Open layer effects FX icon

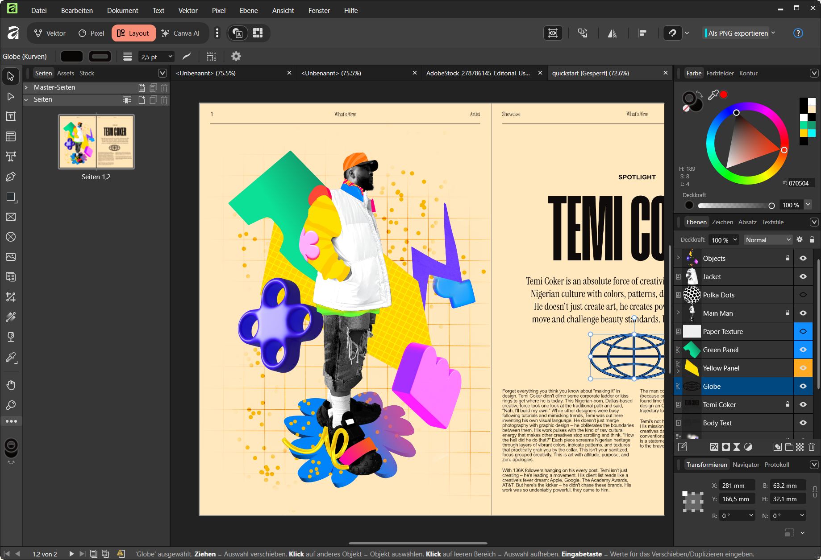(714, 447)
